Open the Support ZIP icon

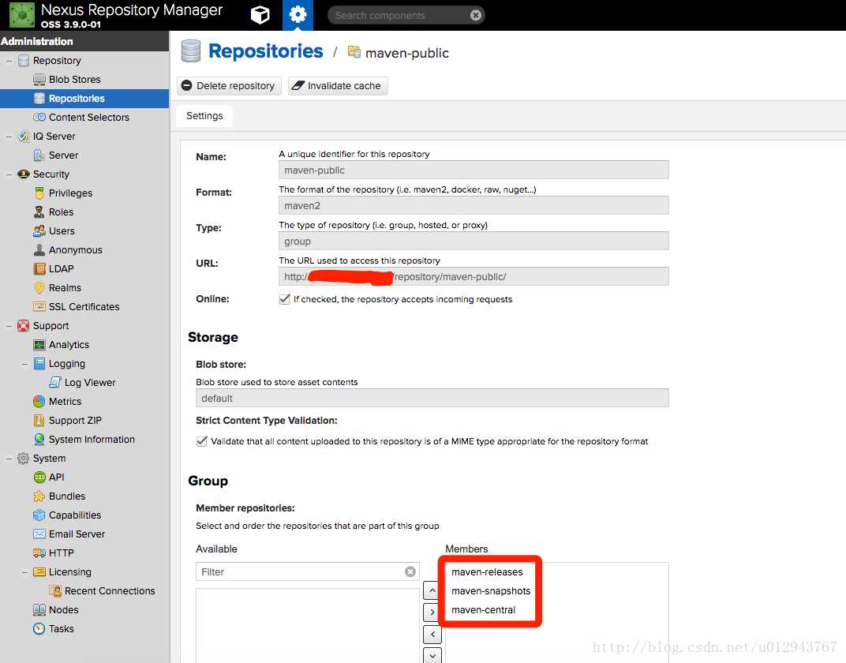click(x=39, y=420)
